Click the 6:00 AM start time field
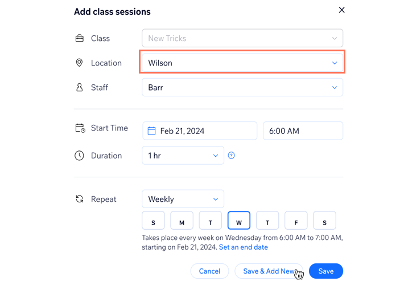404x285 pixels. pos(303,131)
